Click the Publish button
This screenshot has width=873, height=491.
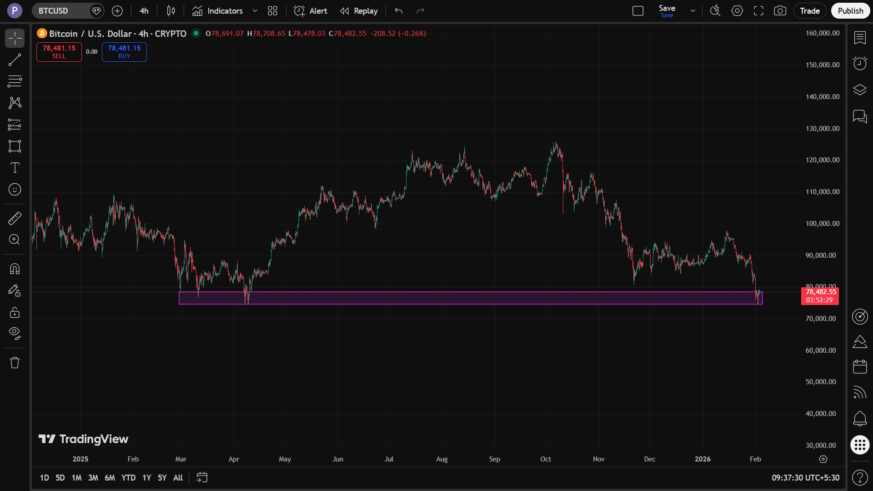[850, 11]
